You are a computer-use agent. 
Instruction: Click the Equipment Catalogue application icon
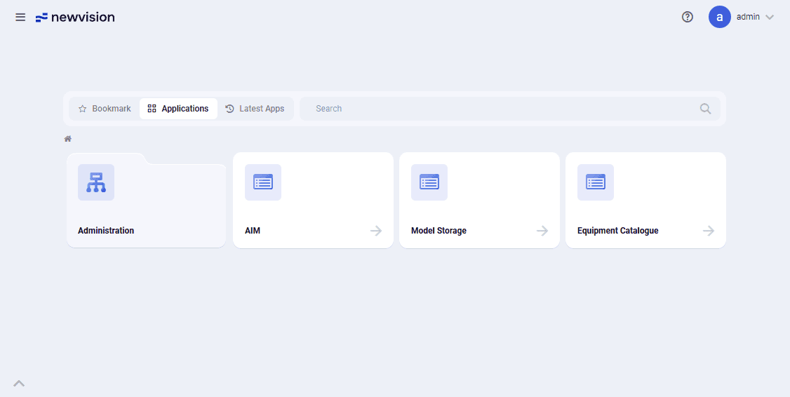pos(596,182)
